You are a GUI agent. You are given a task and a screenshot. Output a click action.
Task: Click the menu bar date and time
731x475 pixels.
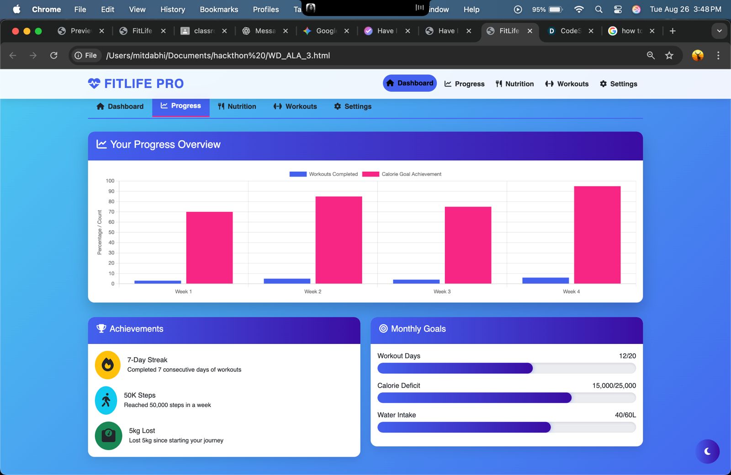pyautogui.click(x=685, y=9)
